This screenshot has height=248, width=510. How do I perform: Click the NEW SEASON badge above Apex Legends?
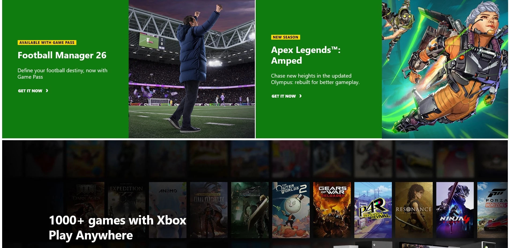285,37
